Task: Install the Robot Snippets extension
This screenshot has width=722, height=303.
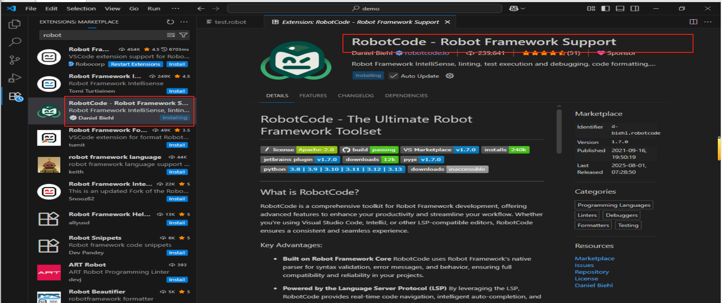Action: click(177, 253)
